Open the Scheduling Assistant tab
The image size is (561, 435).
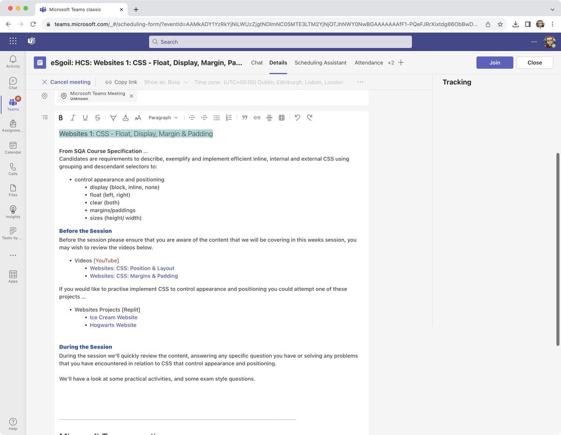321,63
